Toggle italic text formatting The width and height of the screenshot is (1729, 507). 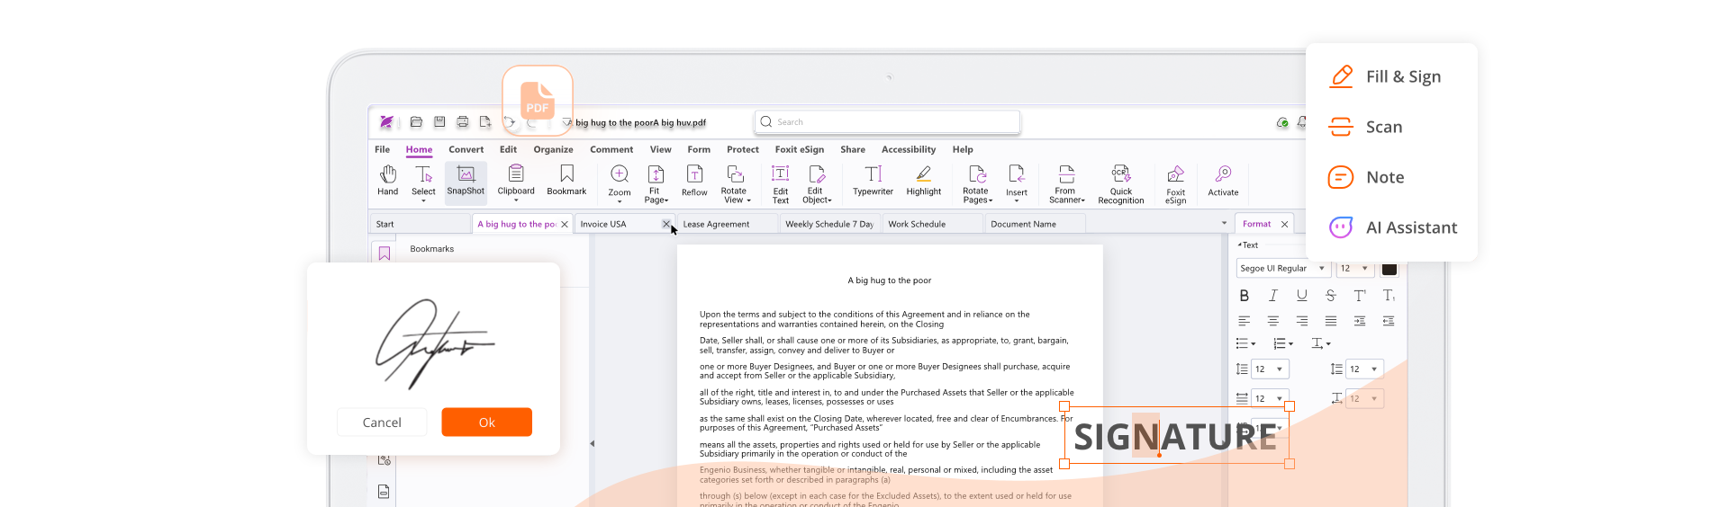(1272, 296)
